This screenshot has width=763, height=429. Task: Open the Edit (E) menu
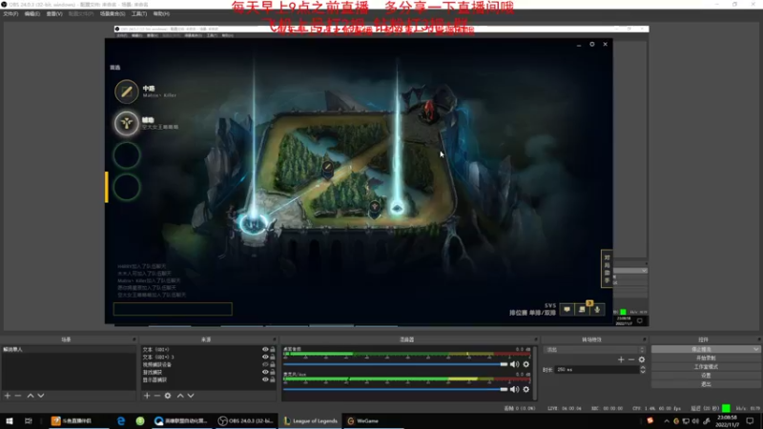point(32,14)
